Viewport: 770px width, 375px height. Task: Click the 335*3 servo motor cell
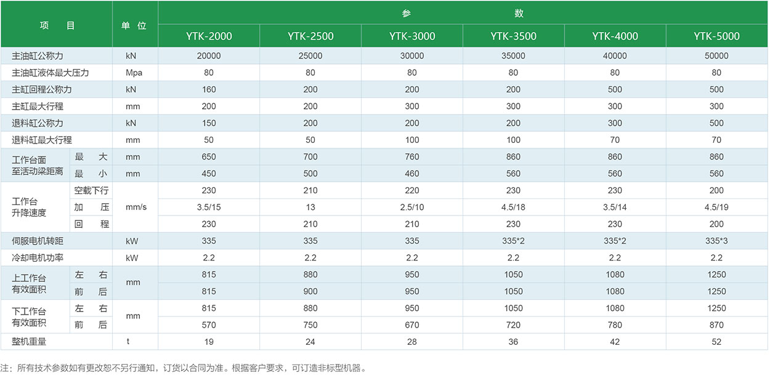pos(716,241)
